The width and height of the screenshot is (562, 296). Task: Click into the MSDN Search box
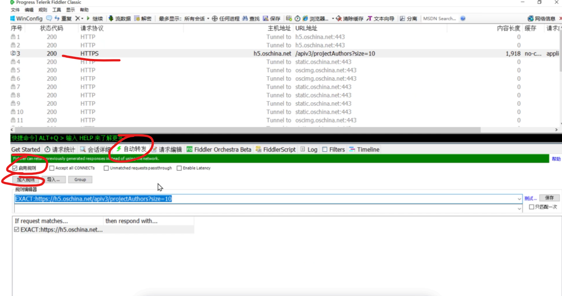440,18
